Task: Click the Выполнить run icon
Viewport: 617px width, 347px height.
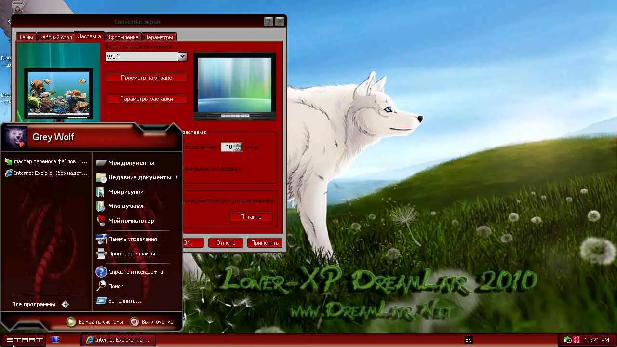Action: (101, 301)
